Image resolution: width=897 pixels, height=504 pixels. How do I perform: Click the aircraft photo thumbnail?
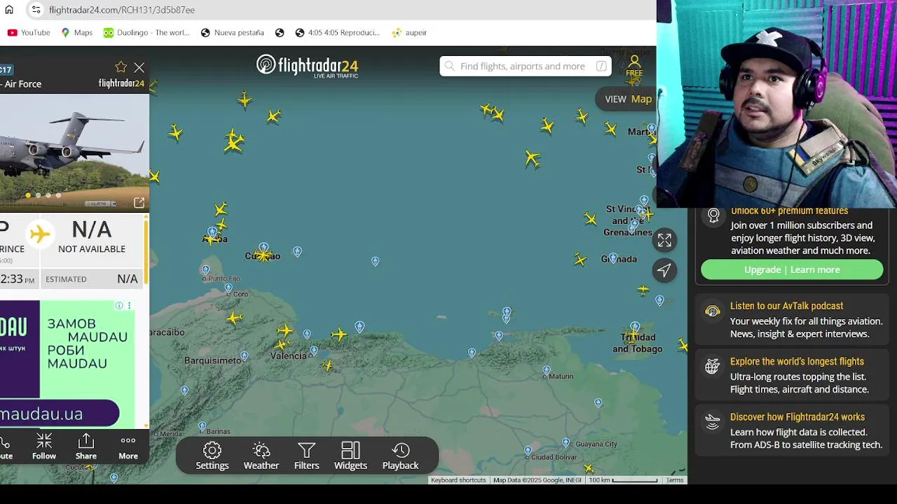click(x=74, y=152)
